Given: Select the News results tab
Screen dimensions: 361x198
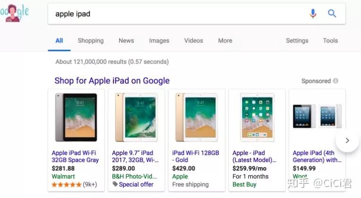Looking at the screenshot, I should click(x=126, y=41).
